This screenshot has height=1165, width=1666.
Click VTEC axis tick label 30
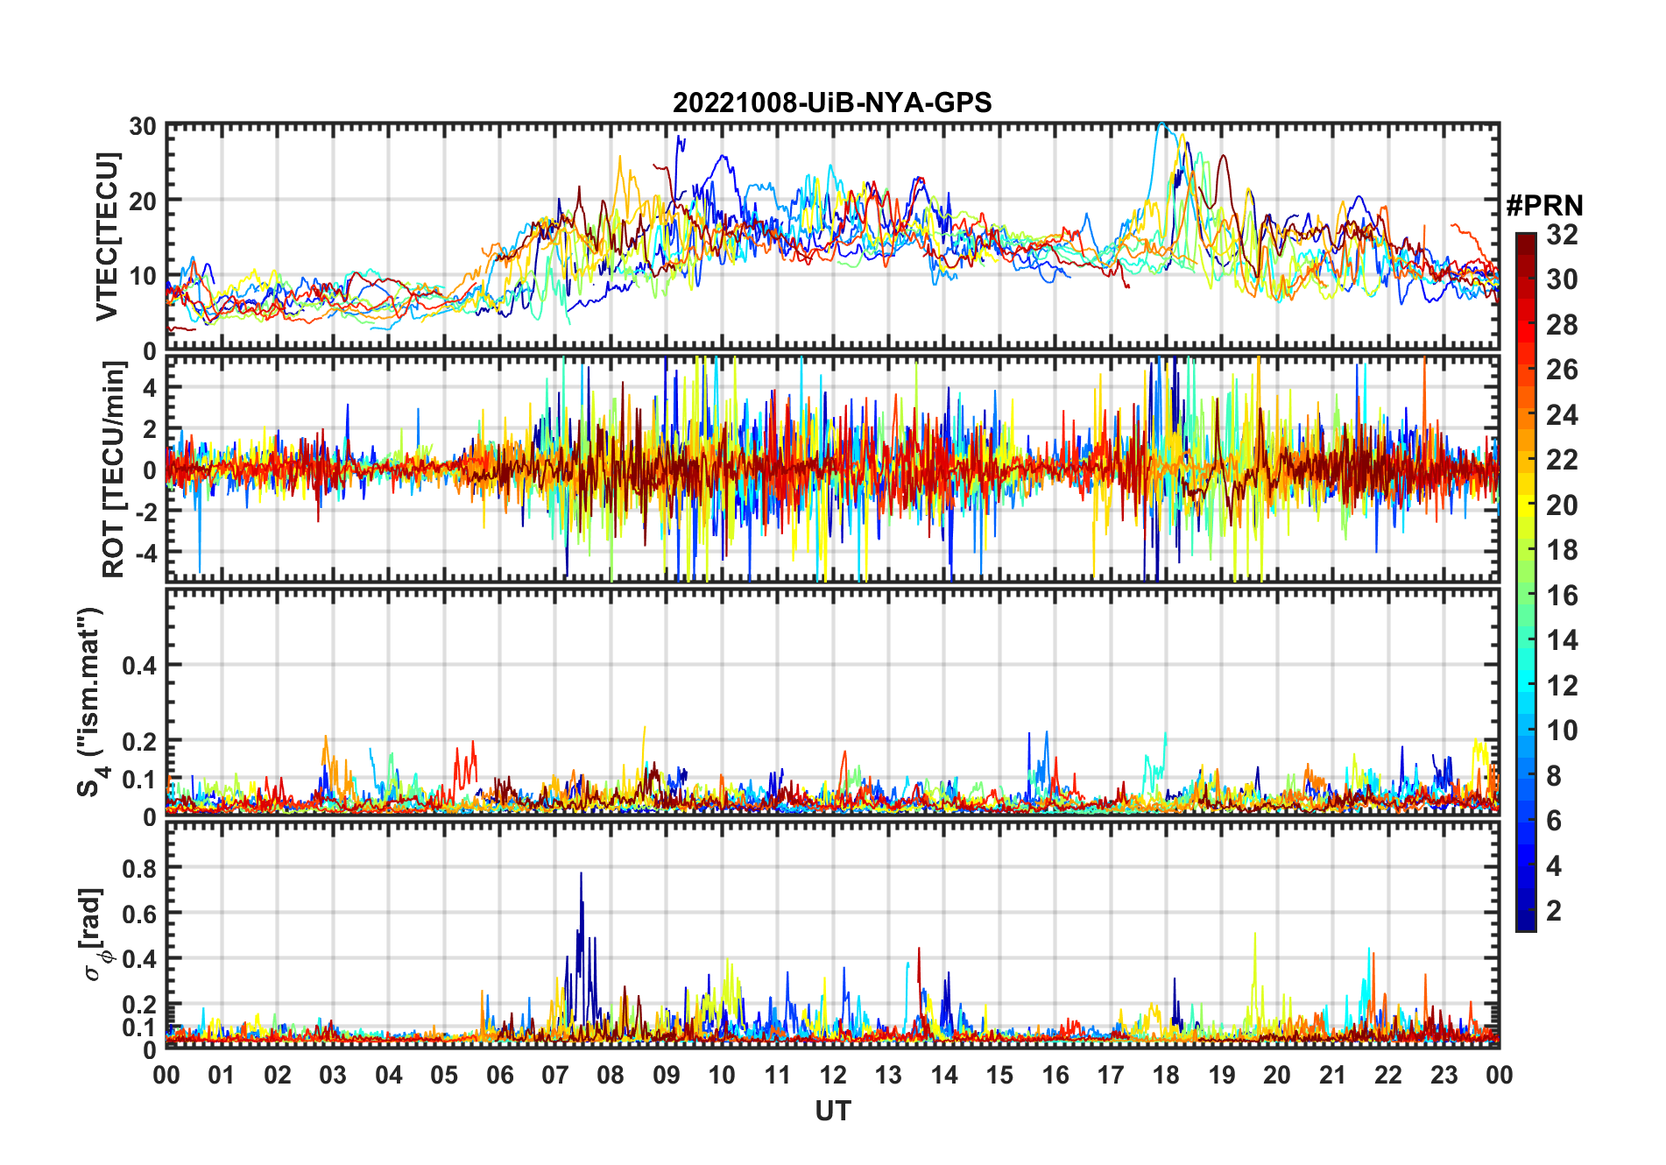[143, 126]
